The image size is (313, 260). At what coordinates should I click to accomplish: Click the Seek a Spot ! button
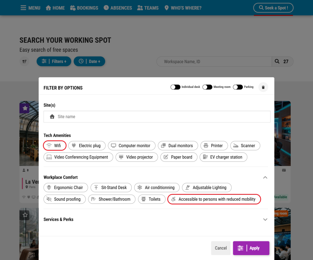coord(273,8)
